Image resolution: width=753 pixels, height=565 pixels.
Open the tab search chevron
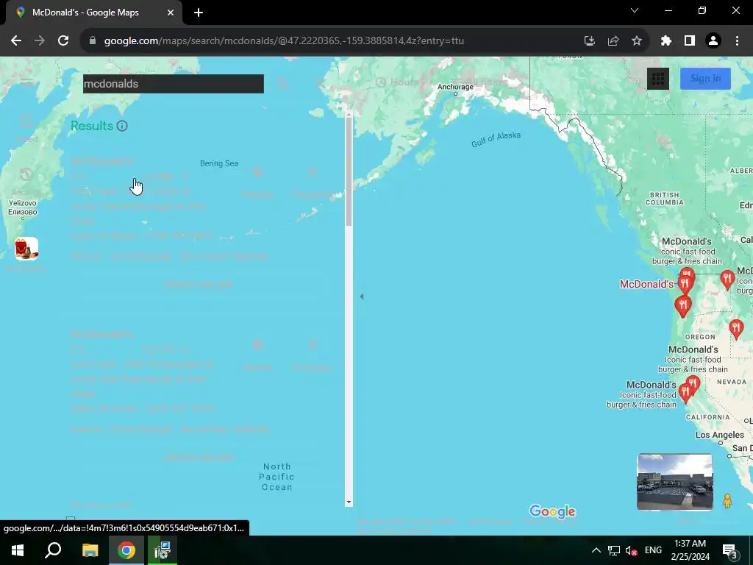pyautogui.click(x=635, y=10)
